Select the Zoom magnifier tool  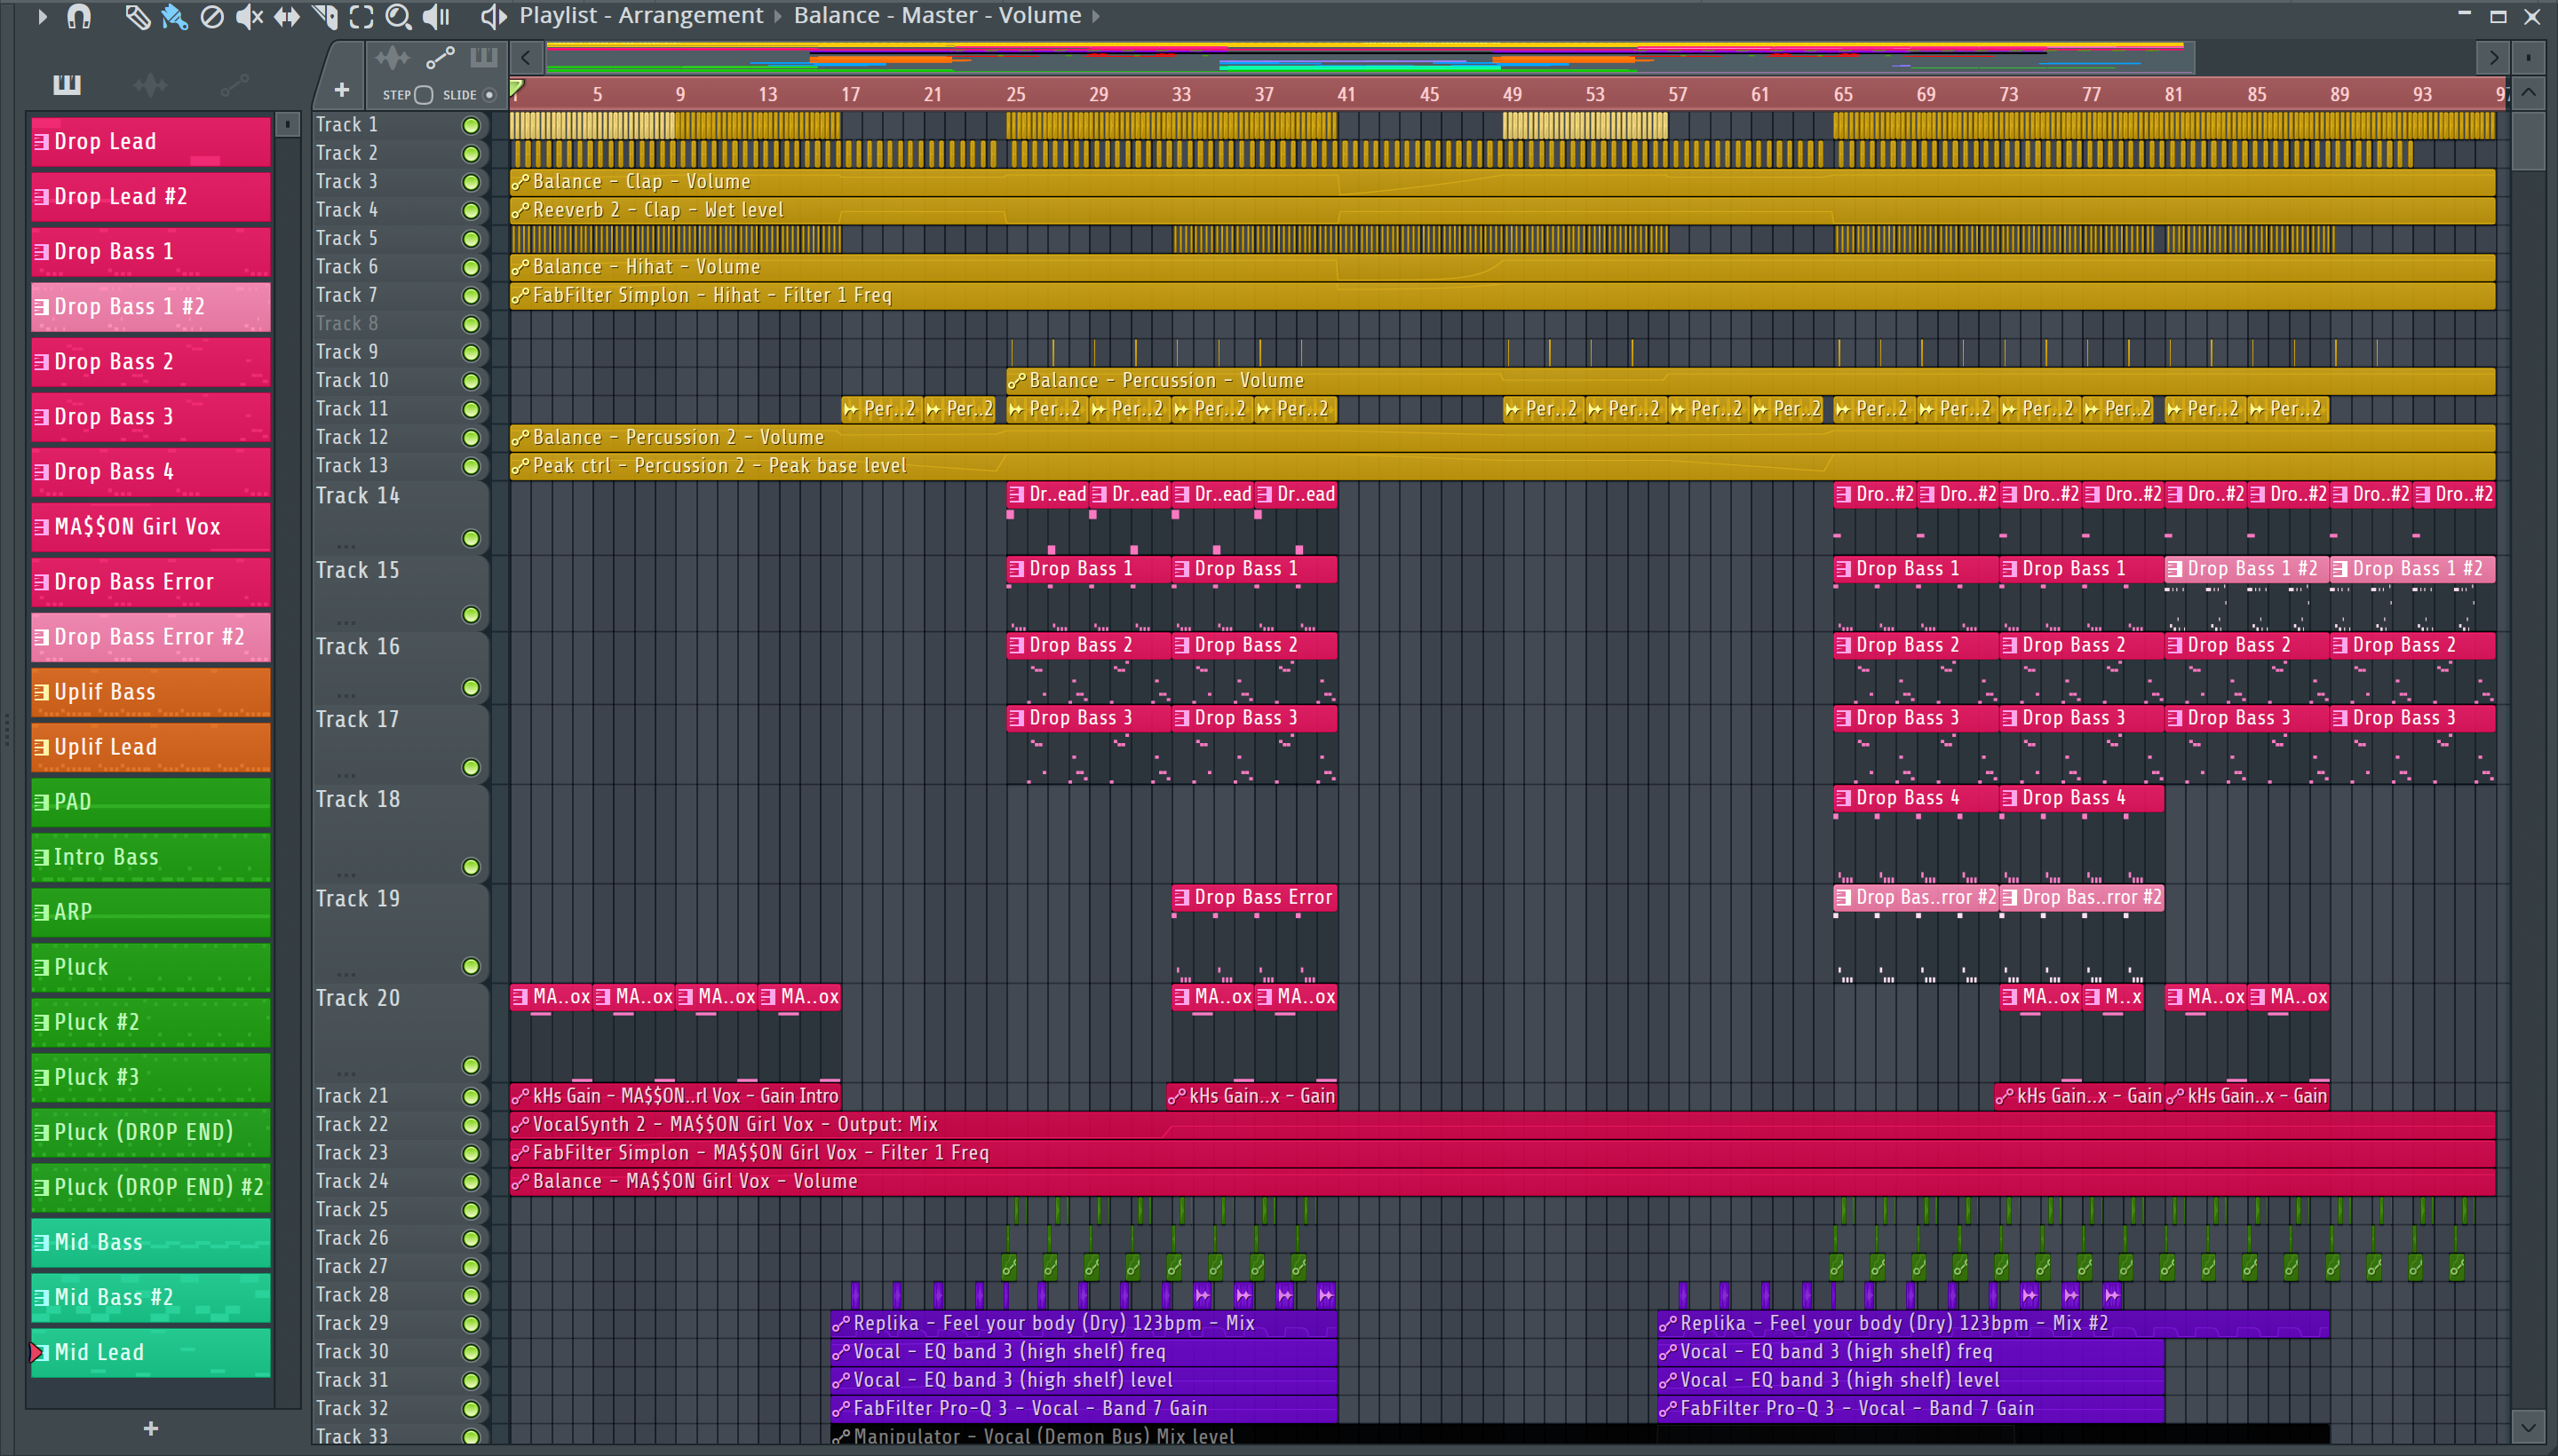pos(398,16)
